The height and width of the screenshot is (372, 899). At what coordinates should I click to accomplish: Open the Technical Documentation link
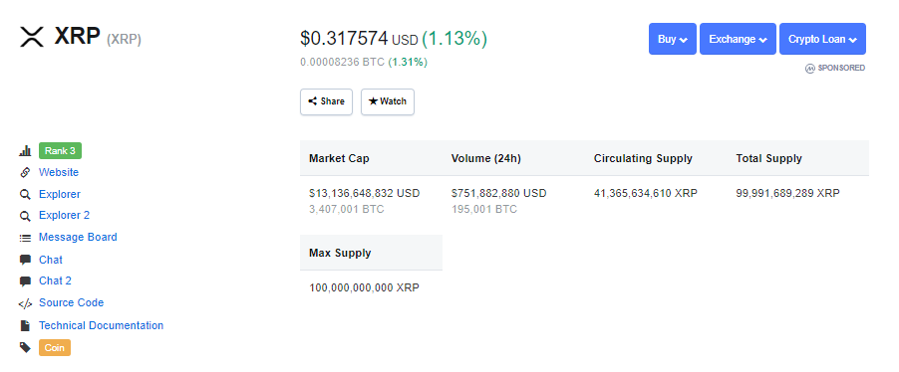click(101, 325)
